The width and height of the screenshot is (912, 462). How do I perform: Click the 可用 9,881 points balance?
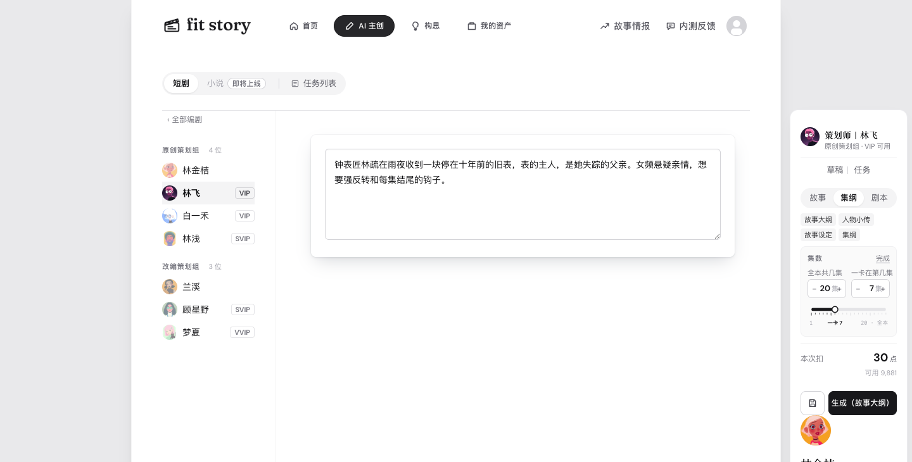tap(881, 373)
